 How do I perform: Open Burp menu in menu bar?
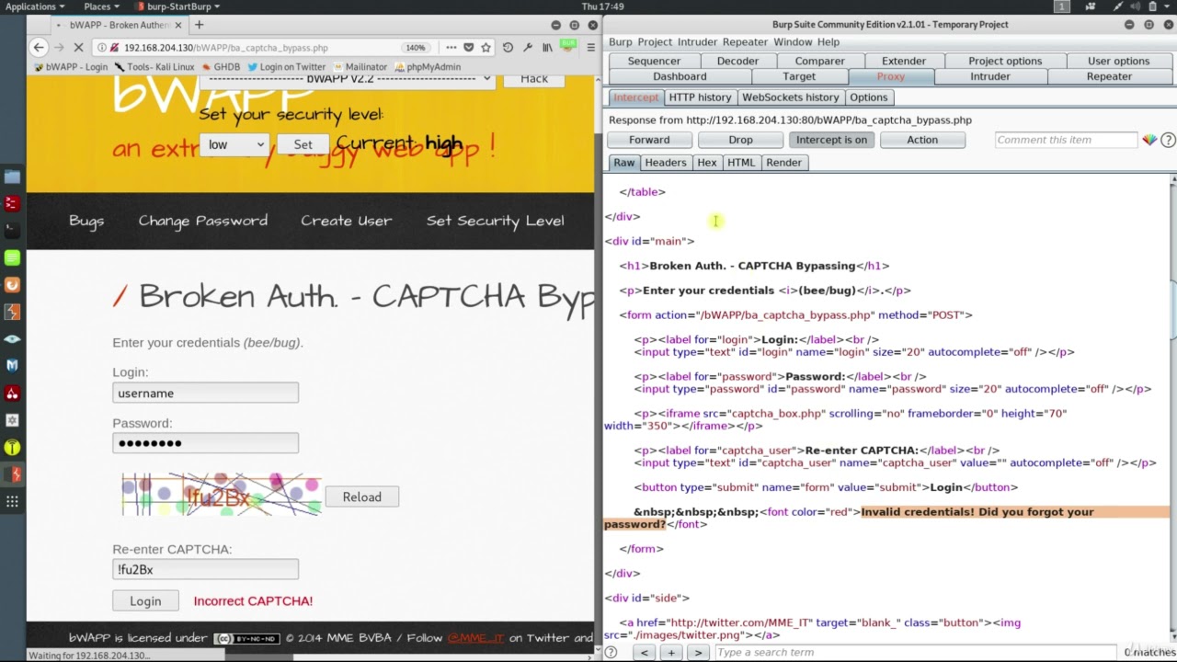621,42
